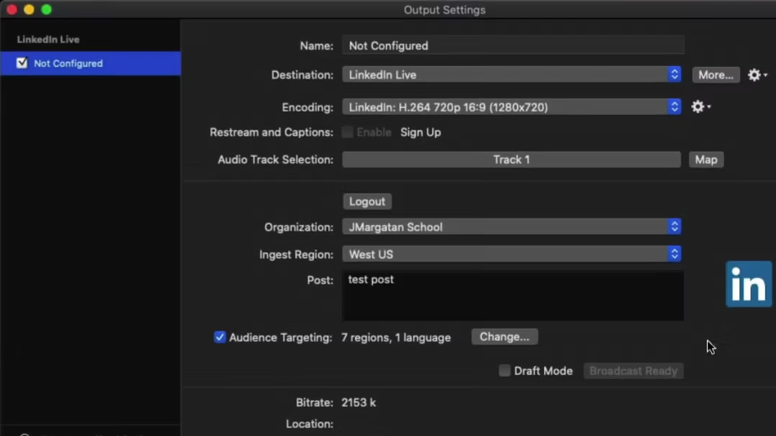
Task: Uncheck the Audience Targeting checkbox
Action: pos(220,337)
